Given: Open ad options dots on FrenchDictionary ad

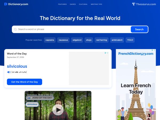Looking at the screenshot, I should (155, 50).
